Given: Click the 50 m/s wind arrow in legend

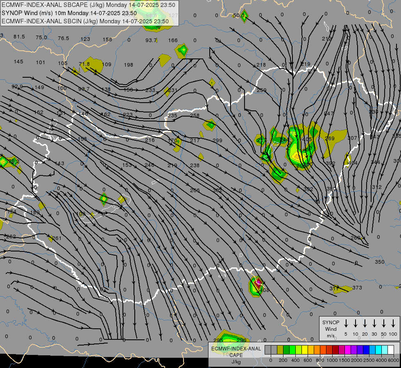Looking at the screenshot, I should coord(384,323).
